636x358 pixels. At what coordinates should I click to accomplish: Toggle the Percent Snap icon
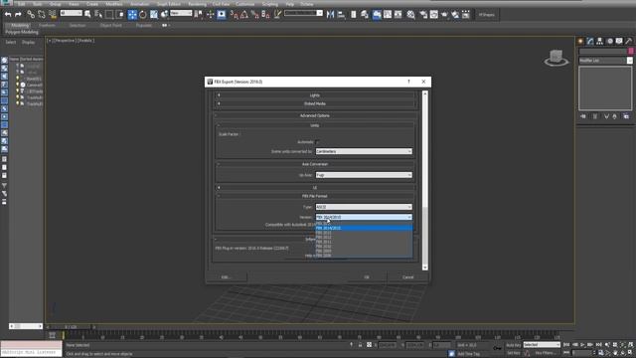pos(254,15)
